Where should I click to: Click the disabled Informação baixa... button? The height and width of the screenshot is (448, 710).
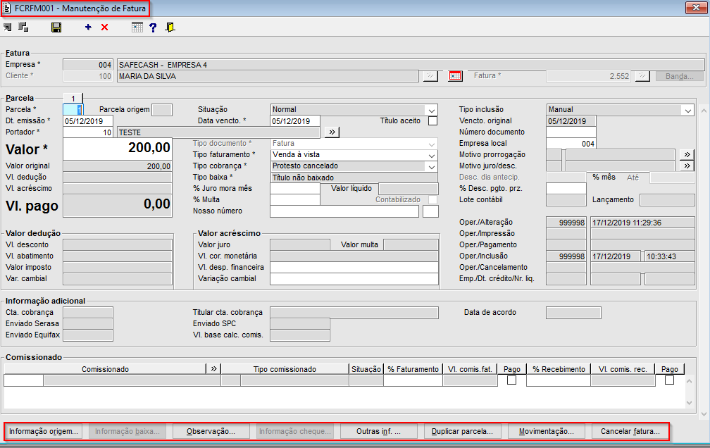click(x=127, y=431)
